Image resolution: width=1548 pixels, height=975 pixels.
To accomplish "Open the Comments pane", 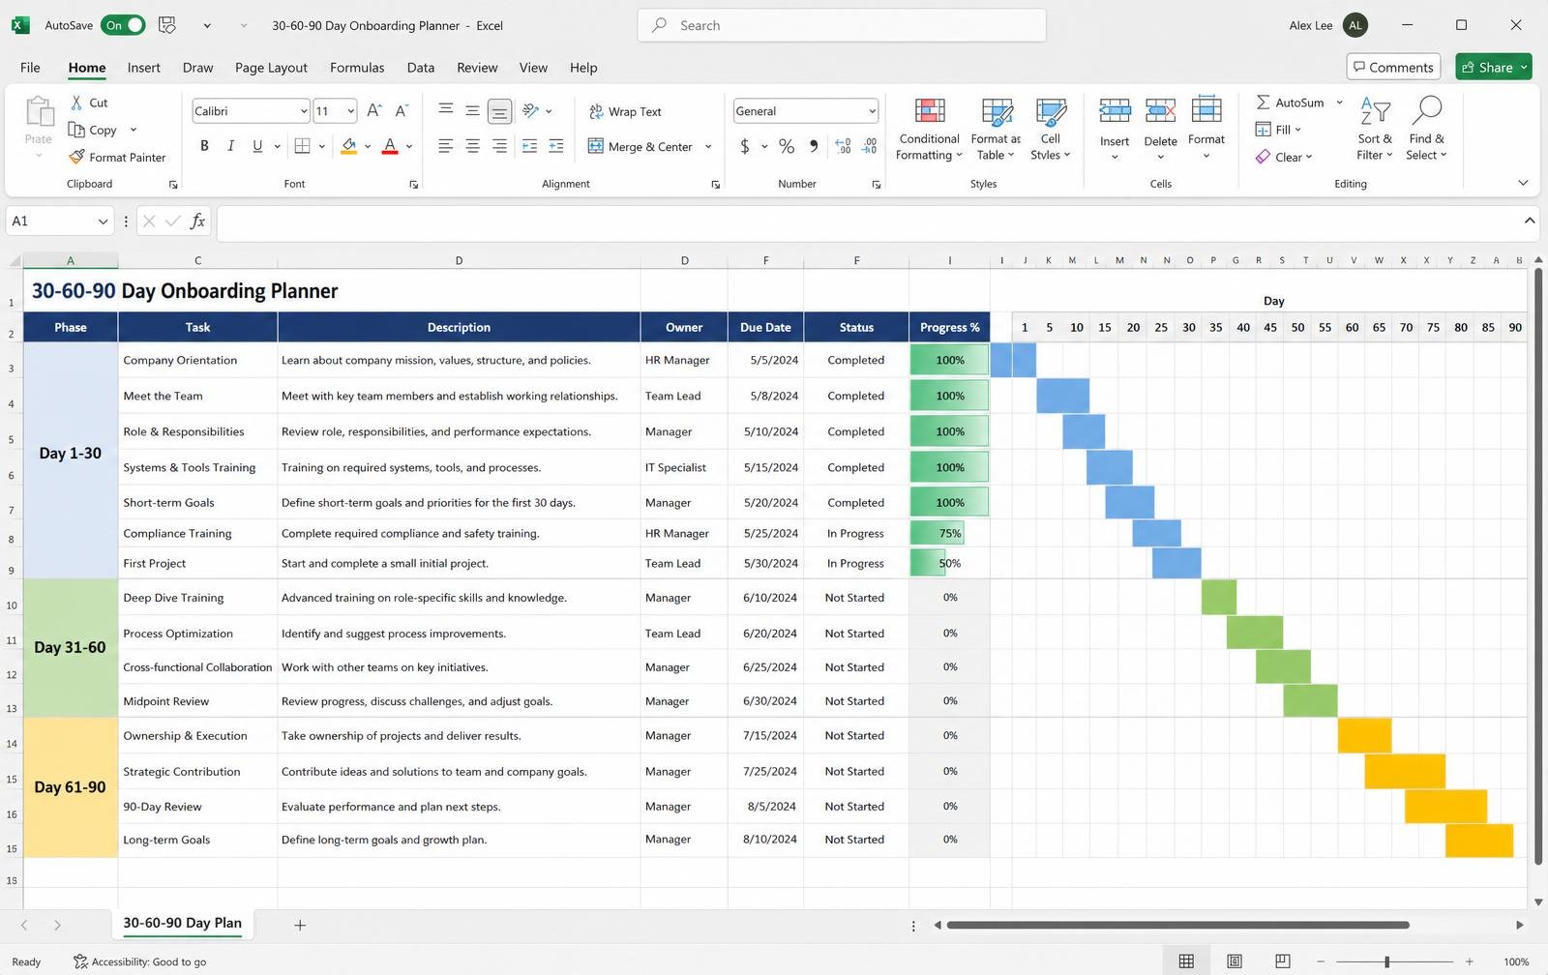I will tap(1393, 67).
